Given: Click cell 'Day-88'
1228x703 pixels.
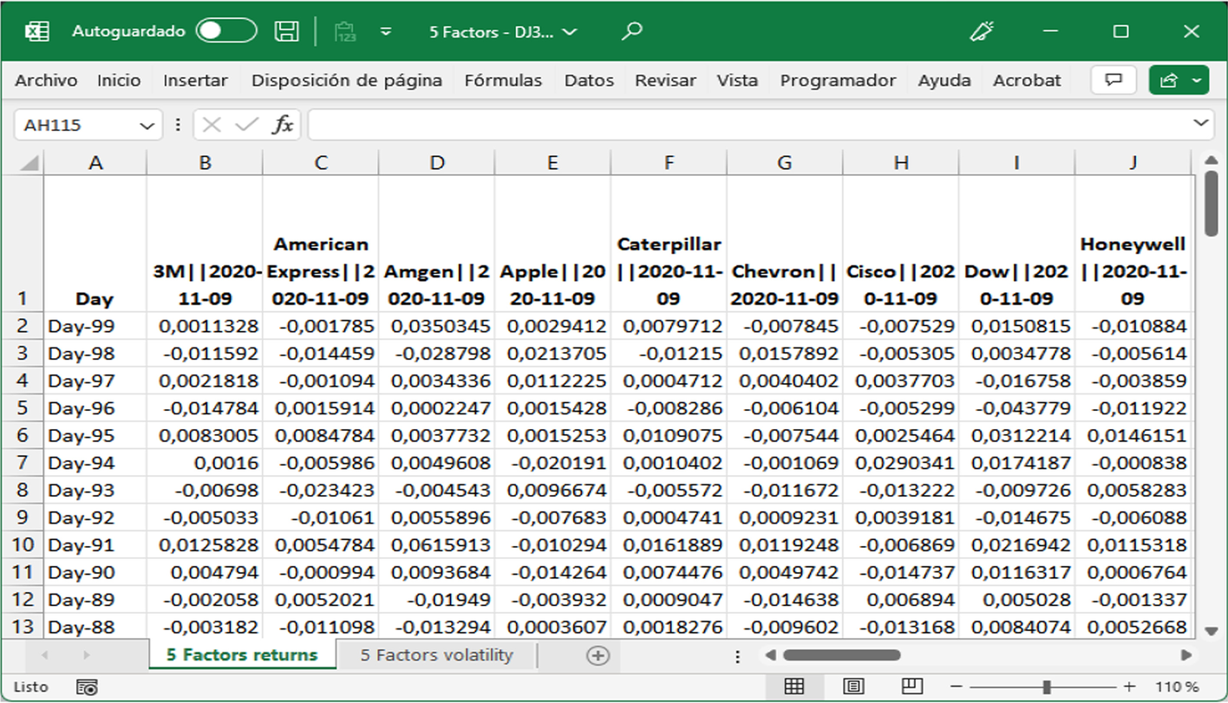Looking at the screenshot, I should point(95,627).
